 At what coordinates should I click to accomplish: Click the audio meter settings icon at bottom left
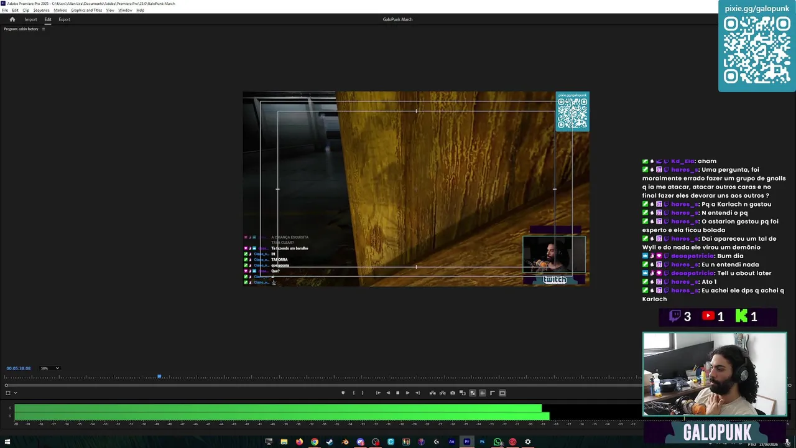[x=7, y=393]
